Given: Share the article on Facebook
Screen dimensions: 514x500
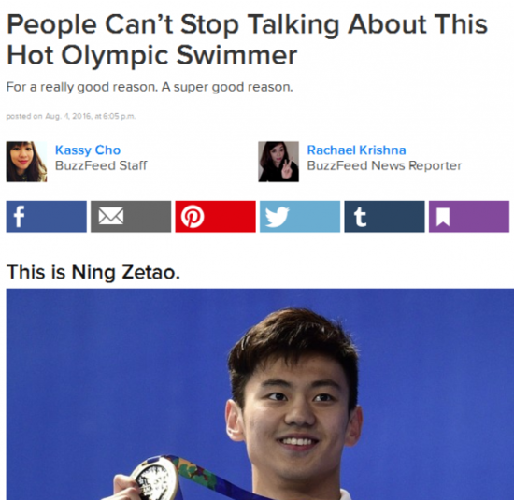Looking at the screenshot, I should click(46, 217).
